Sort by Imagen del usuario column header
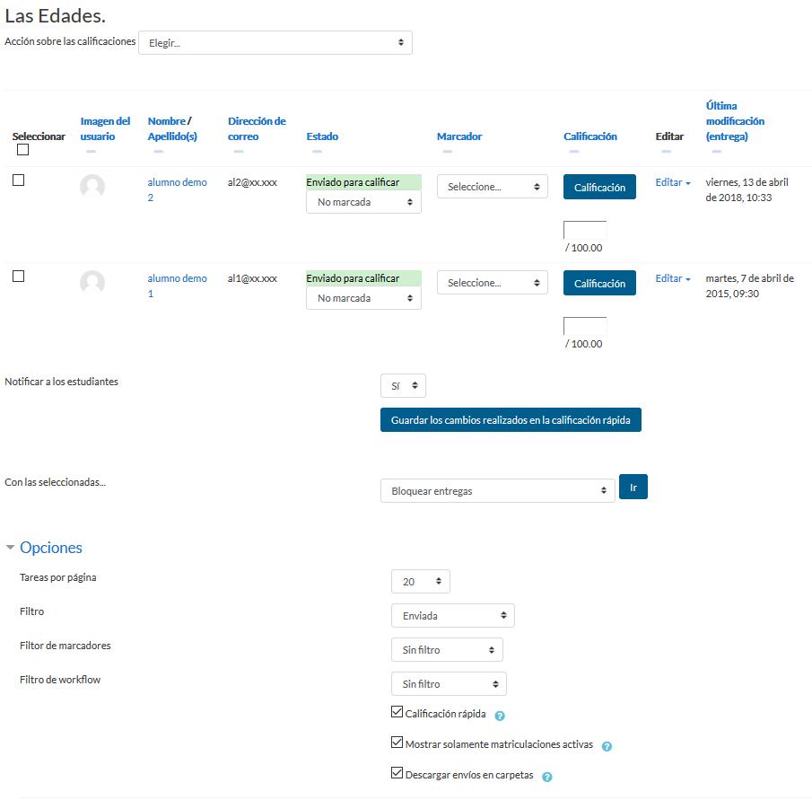The height and width of the screenshot is (800, 812). click(x=105, y=128)
